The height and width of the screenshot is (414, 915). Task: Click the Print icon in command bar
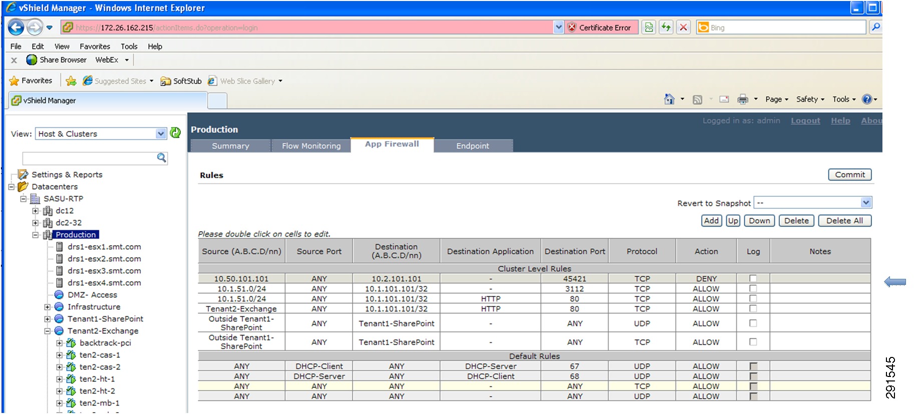[743, 99]
